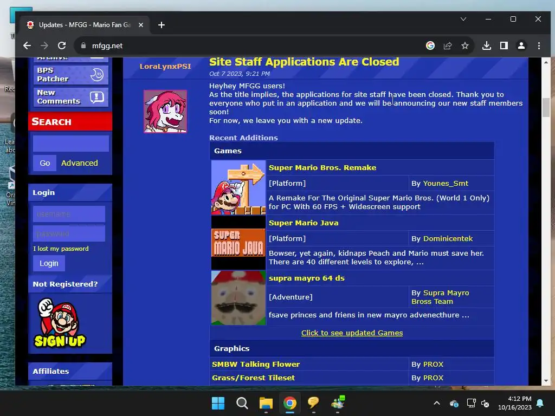Open the notification bell in taskbar
The image size is (555, 416).
(540, 403)
